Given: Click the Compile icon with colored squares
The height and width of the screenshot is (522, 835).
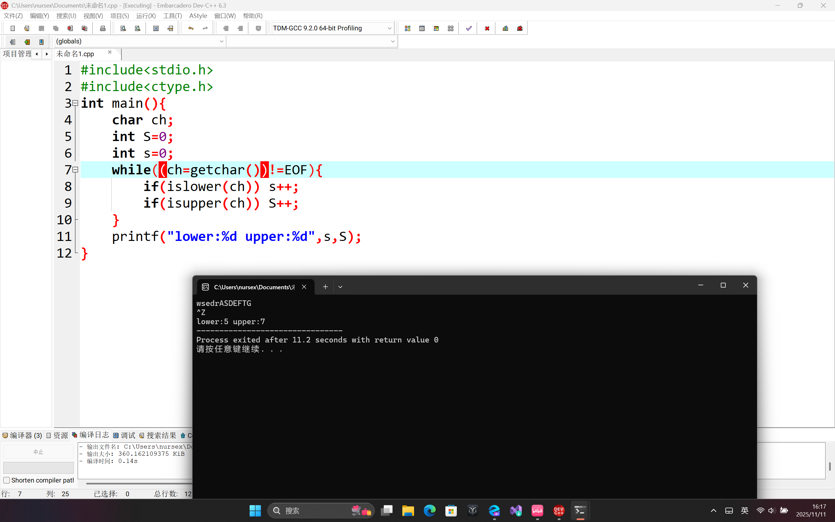Looking at the screenshot, I should point(408,28).
